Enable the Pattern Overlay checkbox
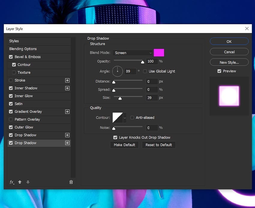255x208 pixels. point(11,120)
